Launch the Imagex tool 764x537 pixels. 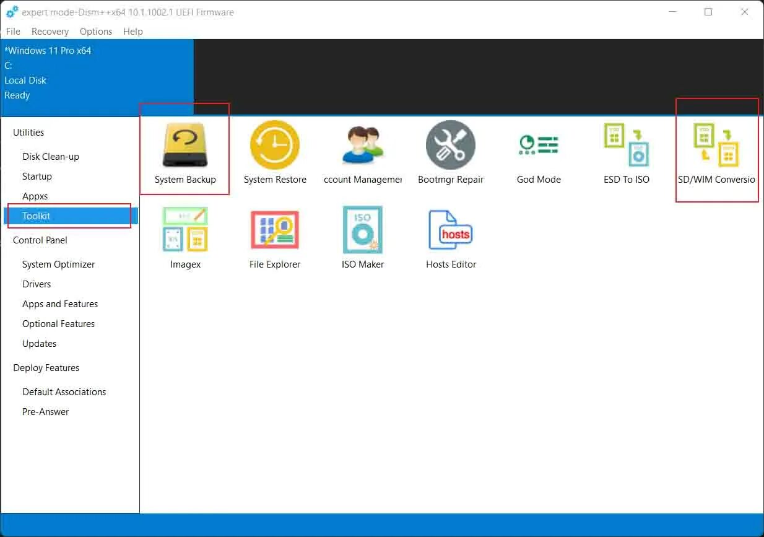pyautogui.click(x=185, y=238)
